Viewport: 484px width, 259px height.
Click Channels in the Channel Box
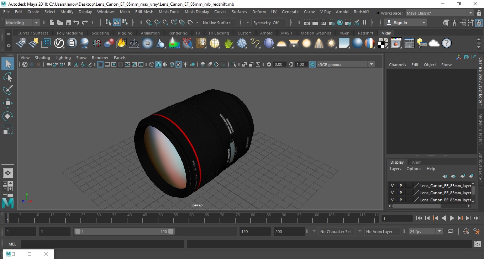tap(397, 65)
